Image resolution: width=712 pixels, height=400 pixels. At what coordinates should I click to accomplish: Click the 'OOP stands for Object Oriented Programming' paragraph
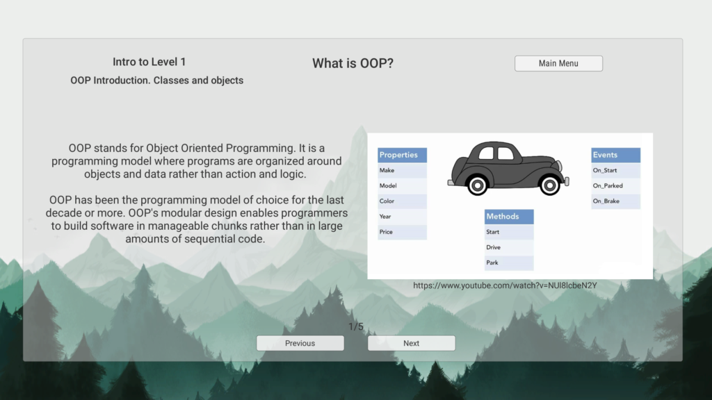point(196,161)
